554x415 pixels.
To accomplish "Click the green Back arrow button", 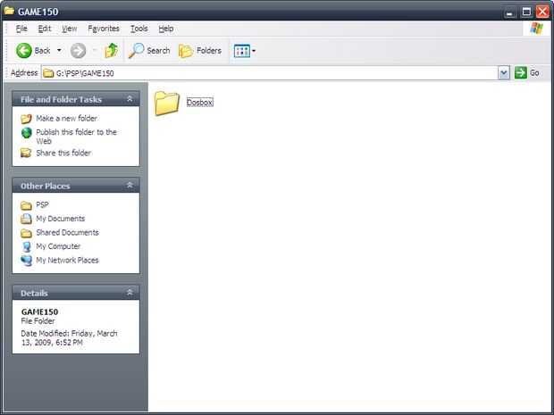I will click(x=24, y=51).
